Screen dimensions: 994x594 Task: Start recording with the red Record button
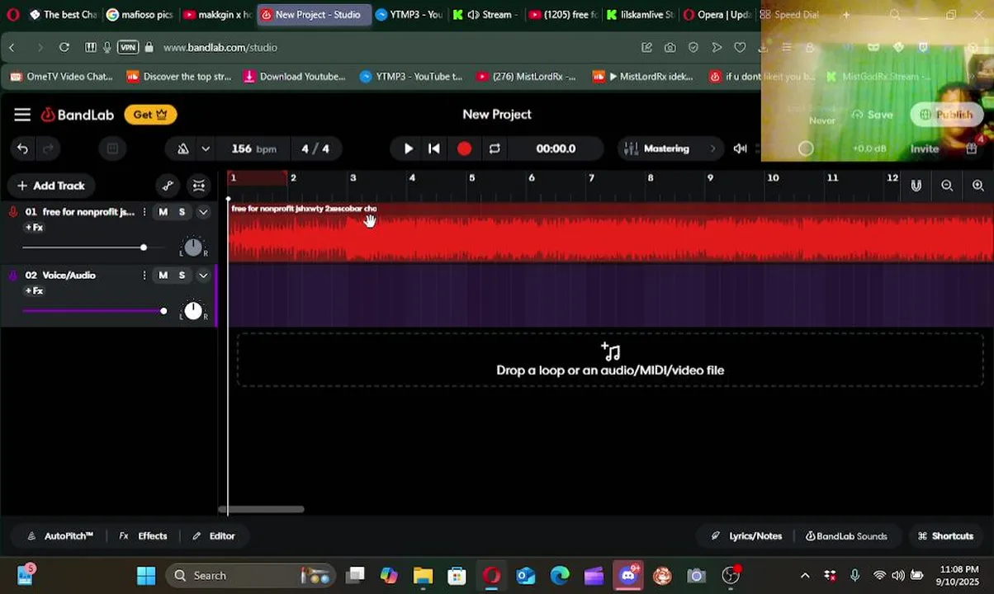pos(464,148)
